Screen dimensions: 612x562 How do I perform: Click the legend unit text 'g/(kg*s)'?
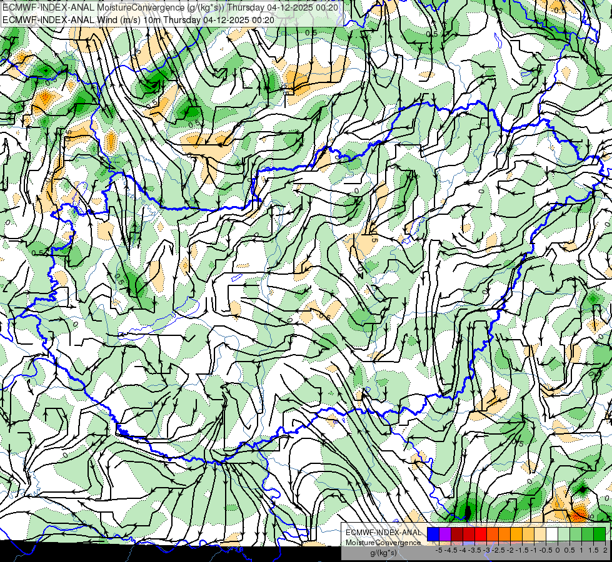(383, 553)
